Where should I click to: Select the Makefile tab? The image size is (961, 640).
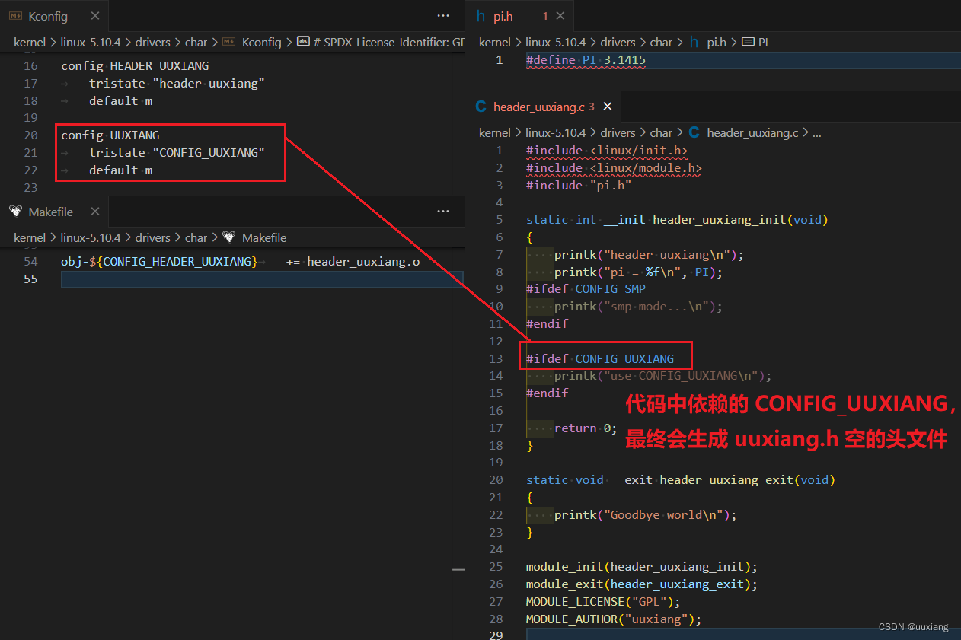[x=50, y=212]
